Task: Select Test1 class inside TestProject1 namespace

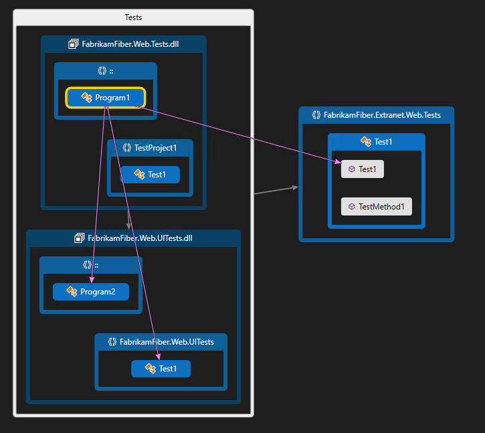Action: 150,175
